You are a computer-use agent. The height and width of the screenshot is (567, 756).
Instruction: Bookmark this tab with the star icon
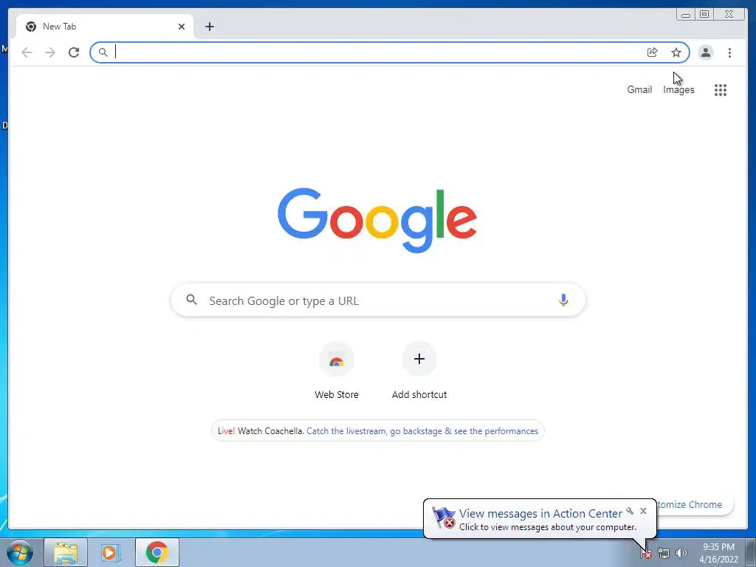[676, 52]
